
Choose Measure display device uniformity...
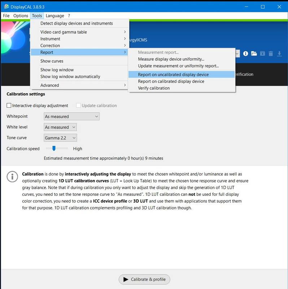coord(182,59)
